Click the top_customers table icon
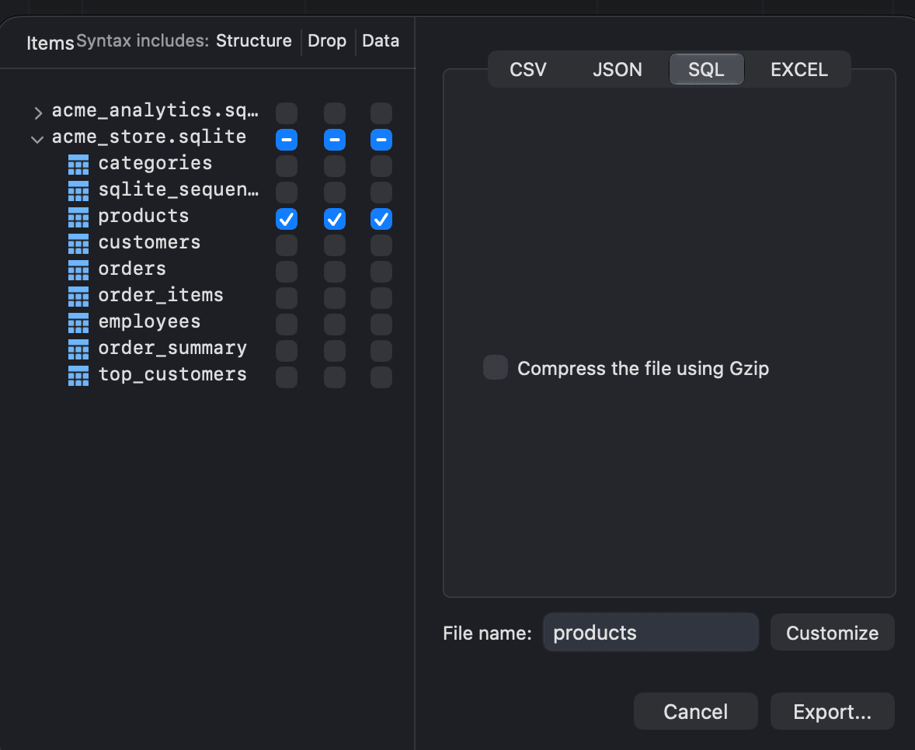This screenshot has height=750, width=915. 78,376
